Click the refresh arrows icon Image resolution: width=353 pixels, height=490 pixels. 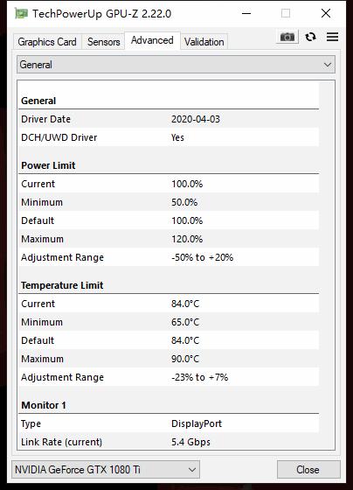click(x=310, y=37)
